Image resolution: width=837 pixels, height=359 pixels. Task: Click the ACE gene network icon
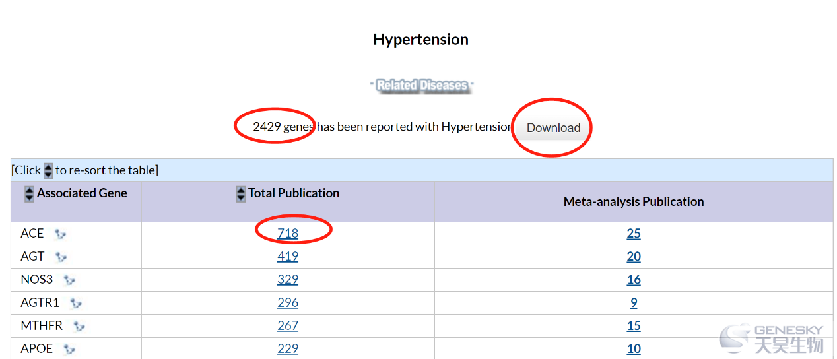(x=60, y=234)
